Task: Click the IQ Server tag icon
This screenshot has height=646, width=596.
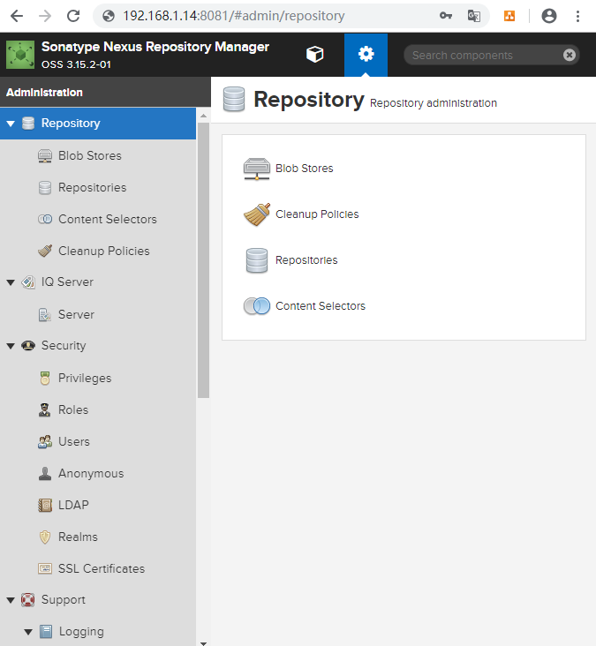Action: (x=28, y=282)
